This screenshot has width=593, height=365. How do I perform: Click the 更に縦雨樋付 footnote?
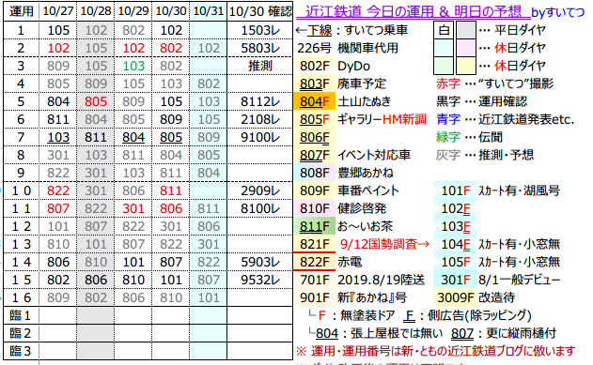click(x=520, y=334)
